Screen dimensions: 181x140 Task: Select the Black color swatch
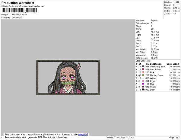click(x=143, y=89)
